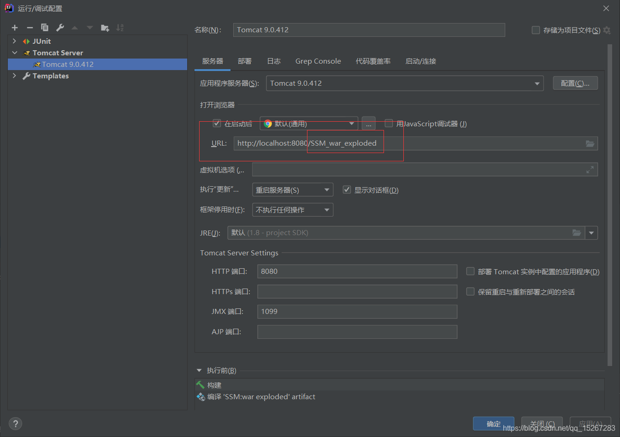
Task: Click the JMX port field
Action: click(357, 312)
